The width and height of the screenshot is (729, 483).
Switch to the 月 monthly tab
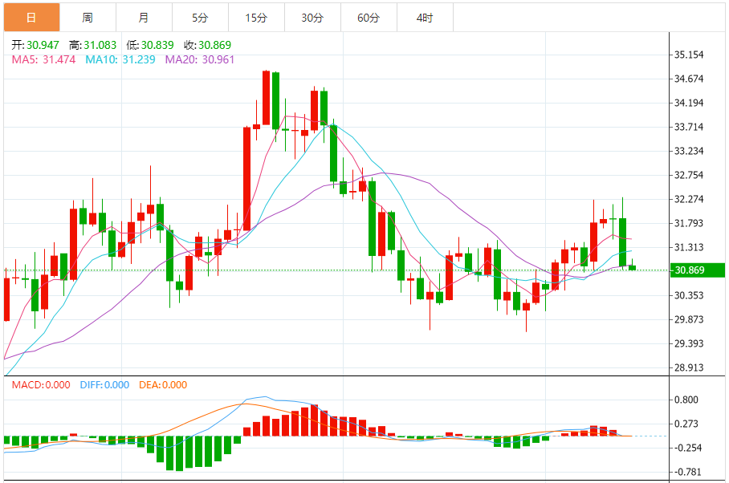[145, 18]
